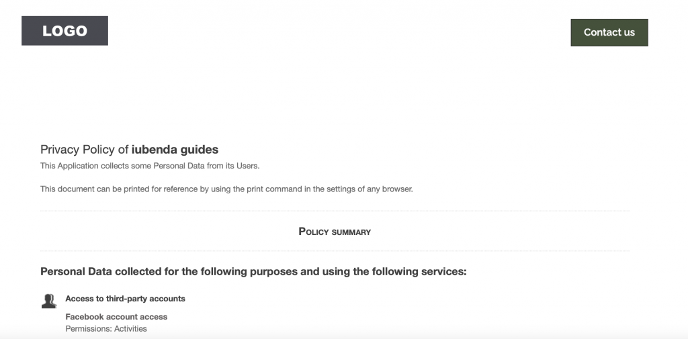Click the word 'Users' in the intro sentence
Screen dimensions: 688x339
tap(247, 166)
